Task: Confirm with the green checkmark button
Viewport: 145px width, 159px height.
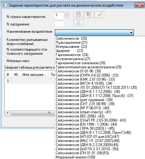Action: [99, 14]
